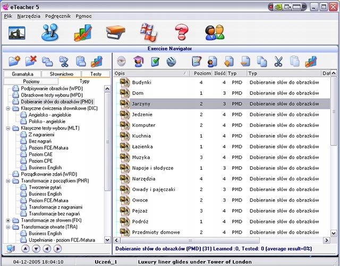
Task: Click the dice random exercise icon
Action: tap(172, 62)
